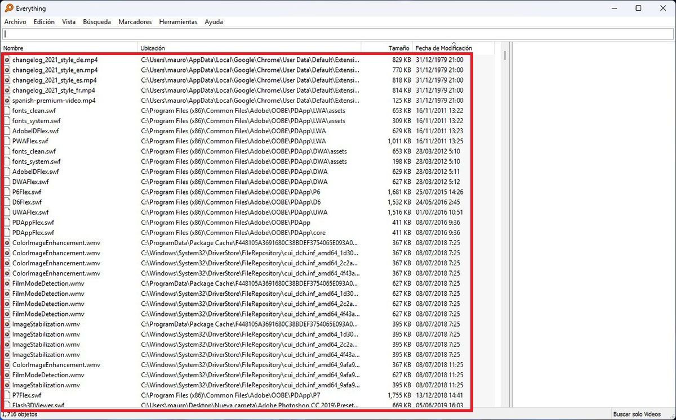Screen dimensions: 676x420
Task: Click date cell '24/05/2016 2:45'
Action: click(x=438, y=202)
